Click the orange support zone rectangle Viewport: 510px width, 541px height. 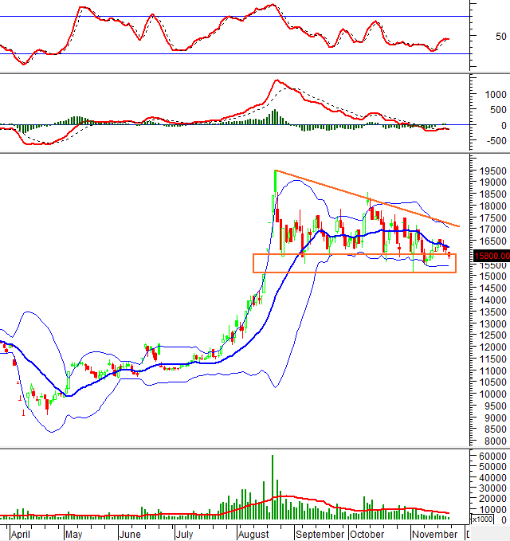(355, 264)
